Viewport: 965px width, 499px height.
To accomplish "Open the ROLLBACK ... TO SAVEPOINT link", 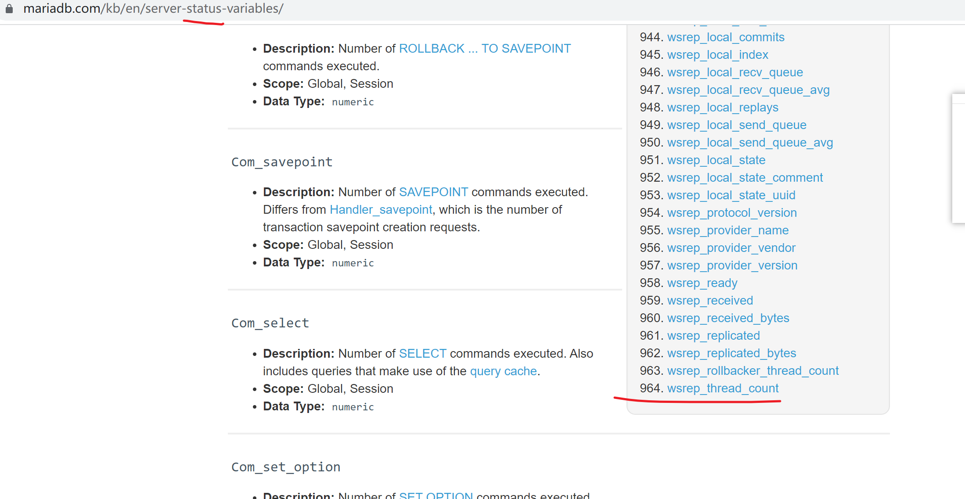I will [485, 48].
